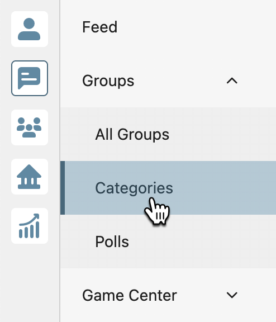The height and width of the screenshot is (322, 276).
Task: Expand the Game Center chevron
Action: (x=232, y=295)
